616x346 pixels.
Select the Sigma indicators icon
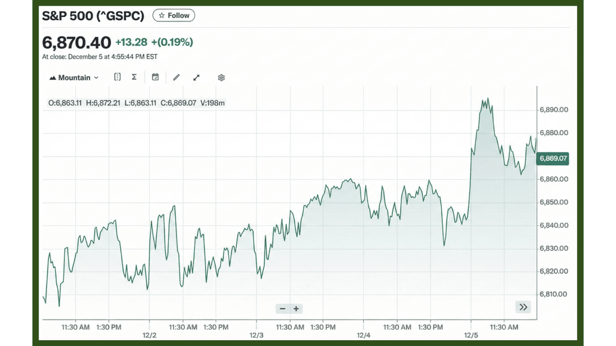point(134,77)
